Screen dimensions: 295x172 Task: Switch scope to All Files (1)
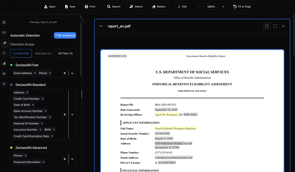click(65, 53)
